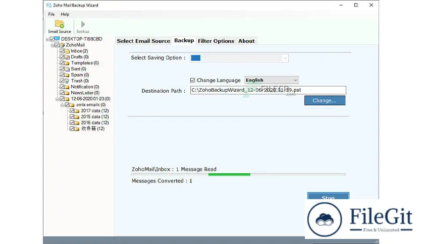Viewport: 422px width, 244px height.
Task: Collapse the DESKTOP-TIS9CBD tree node
Action: point(47,39)
